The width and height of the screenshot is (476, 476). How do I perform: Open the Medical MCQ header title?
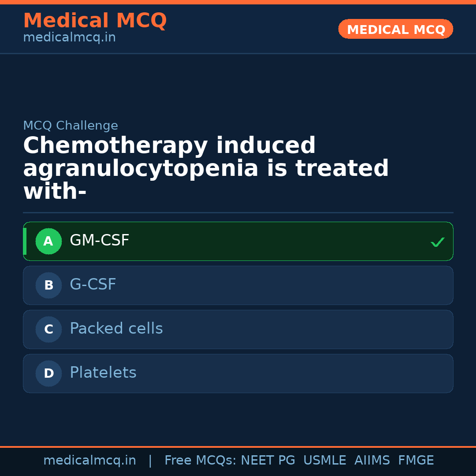[95, 21]
